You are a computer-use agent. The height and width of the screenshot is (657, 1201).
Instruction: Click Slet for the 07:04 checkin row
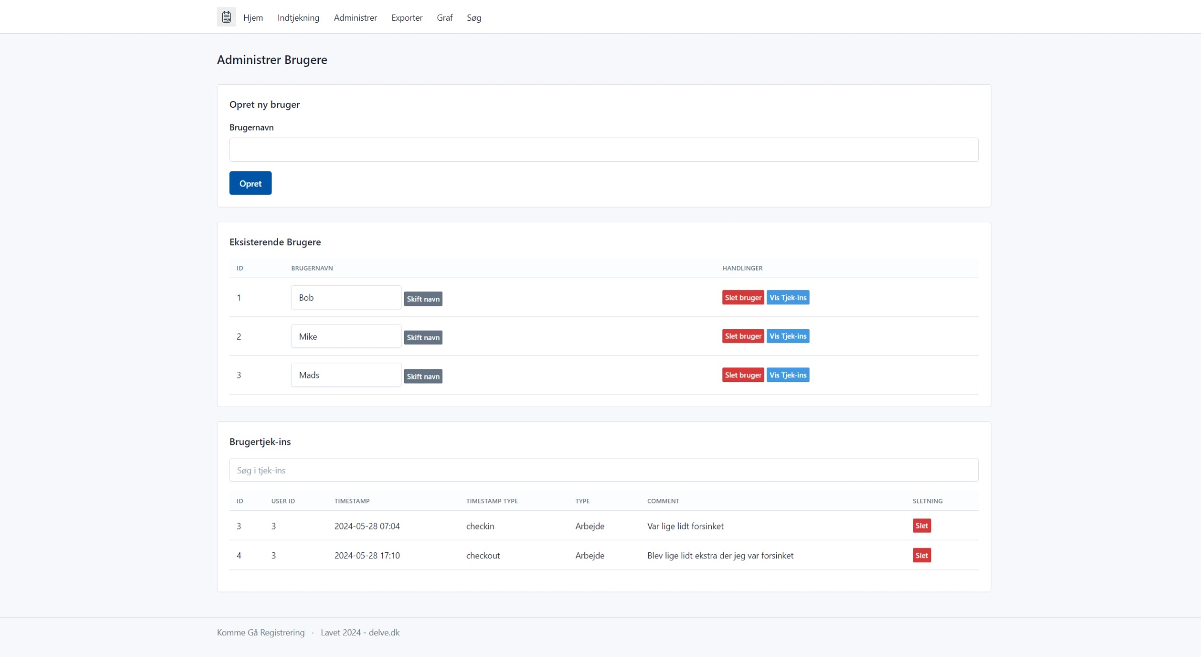tap(921, 525)
